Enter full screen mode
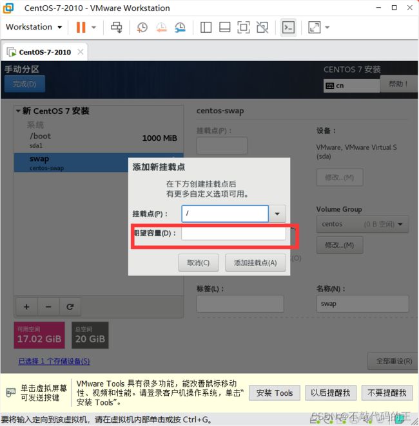 244,27
